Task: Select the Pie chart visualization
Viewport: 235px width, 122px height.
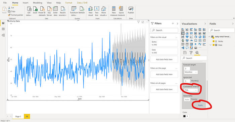Action: point(196,37)
